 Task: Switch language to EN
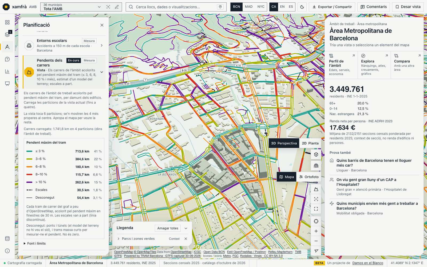[282, 7]
